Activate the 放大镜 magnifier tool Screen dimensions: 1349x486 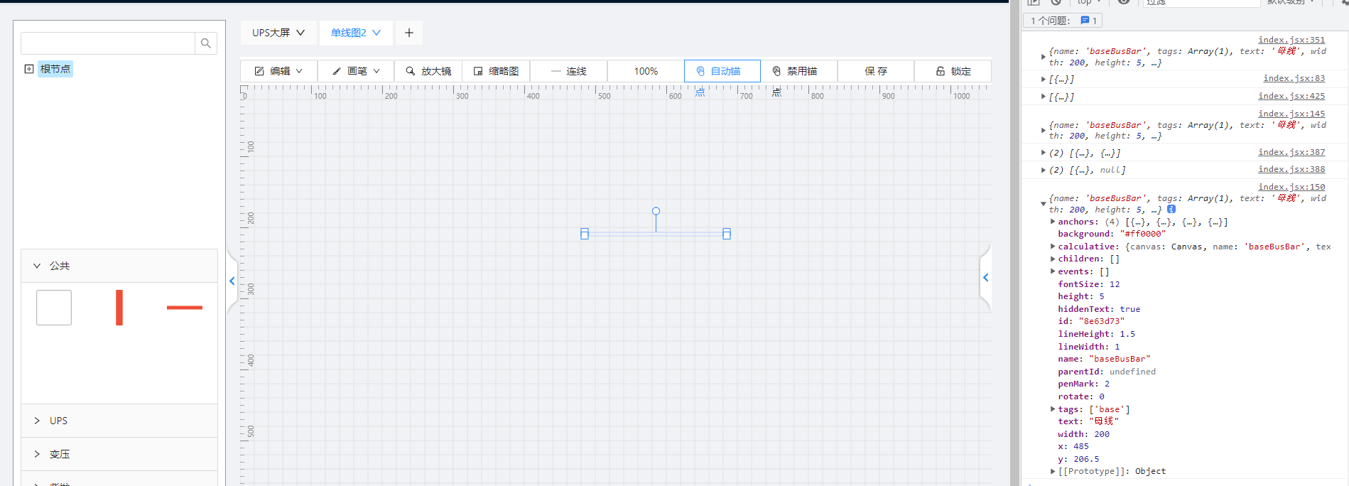(428, 71)
